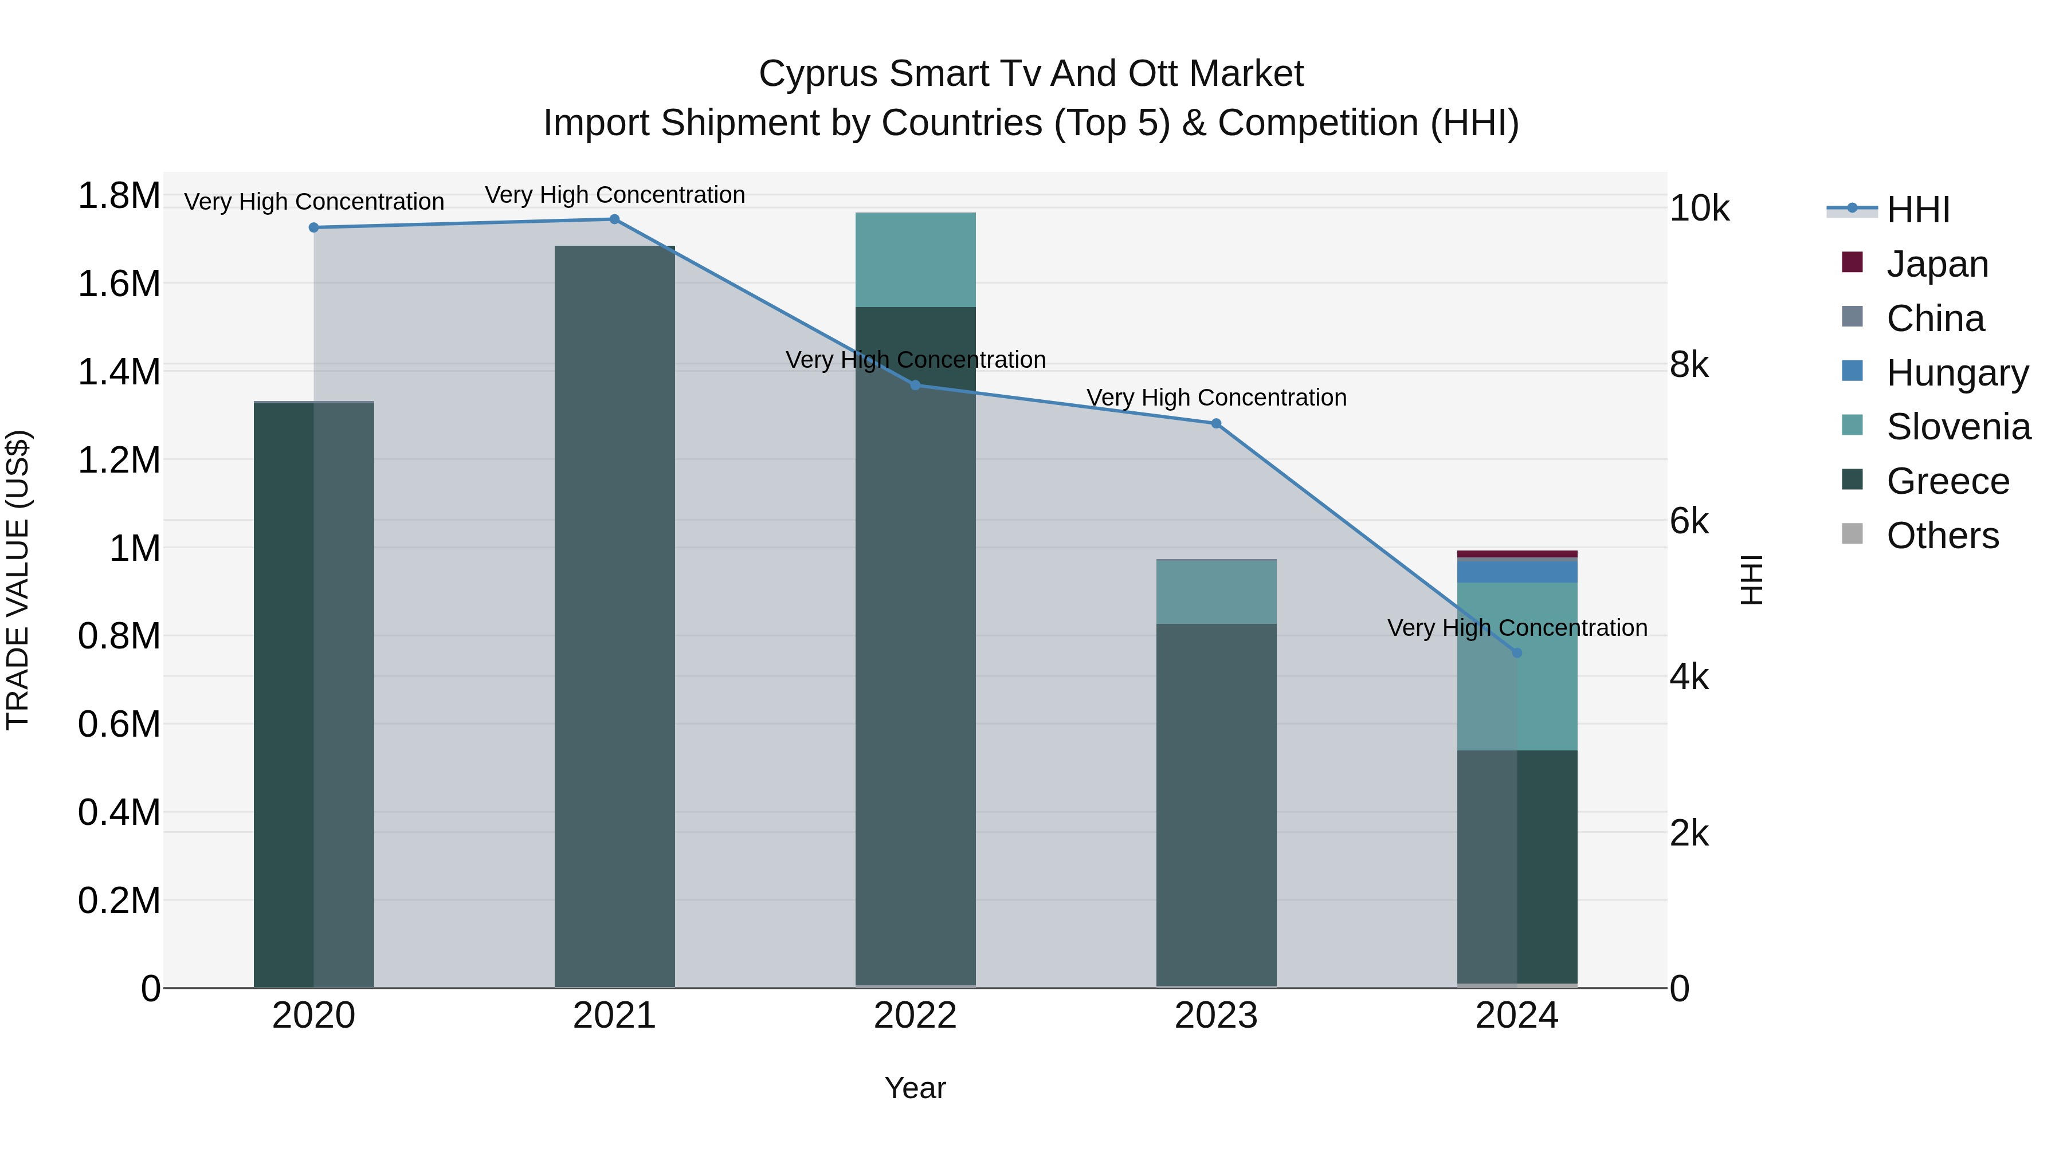Click the HHI data point for 2024
The height and width of the screenshot is (1160, 2063).
pyautogui.click(x=1517, y=653)
